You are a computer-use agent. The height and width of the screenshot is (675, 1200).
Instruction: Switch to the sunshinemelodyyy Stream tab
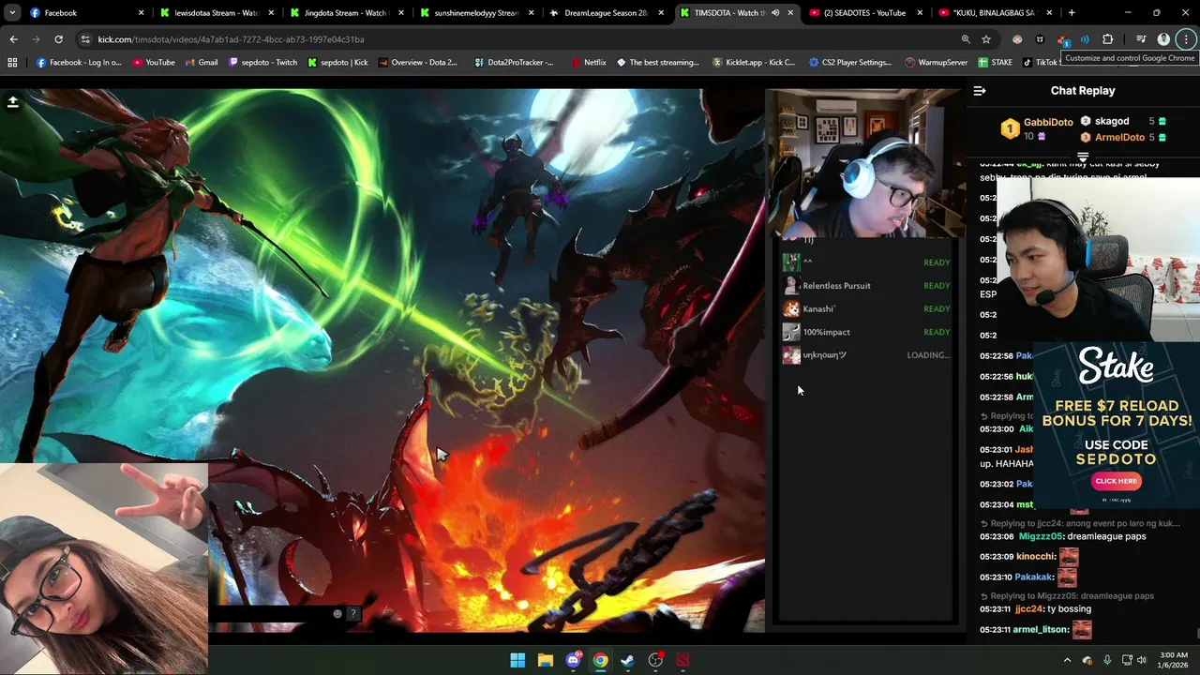click(x=477, y=13)
